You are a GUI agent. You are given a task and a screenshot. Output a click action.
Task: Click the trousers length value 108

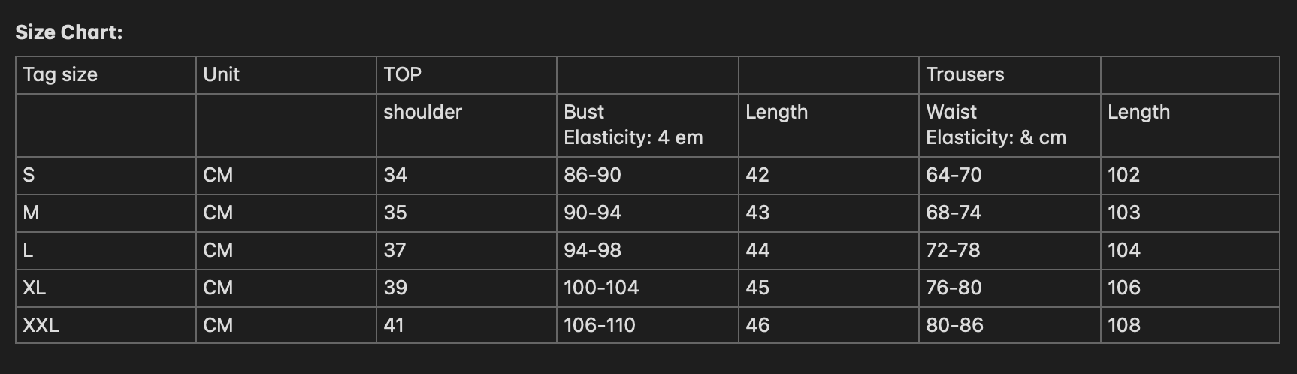(1123, 325)
